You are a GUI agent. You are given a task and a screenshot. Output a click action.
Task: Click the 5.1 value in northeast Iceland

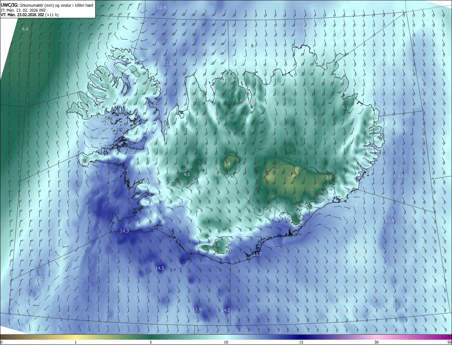click(345, 107)
